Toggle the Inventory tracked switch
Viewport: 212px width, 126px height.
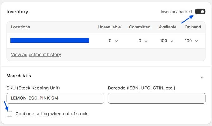click(200, 12)
